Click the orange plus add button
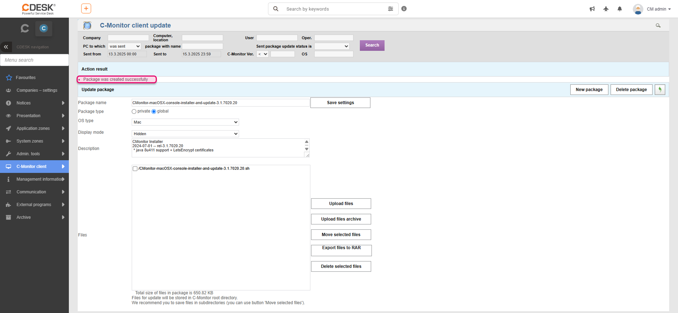Viewport: 678px width, 313px height. pyautogui.click(x=86, y=8)
